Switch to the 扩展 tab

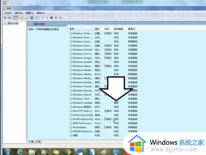31,141
